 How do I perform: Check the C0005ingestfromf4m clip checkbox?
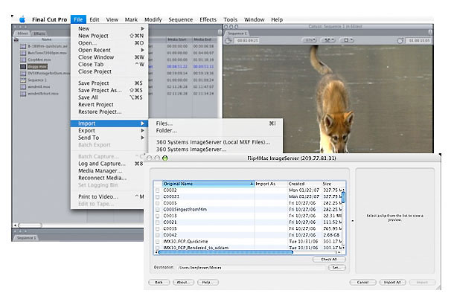(x=158, y=210)
